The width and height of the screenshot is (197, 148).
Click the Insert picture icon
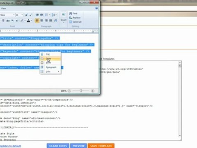point(64,14)
